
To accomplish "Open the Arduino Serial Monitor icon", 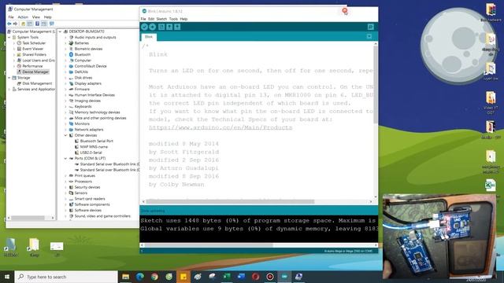I will [370, 27].
